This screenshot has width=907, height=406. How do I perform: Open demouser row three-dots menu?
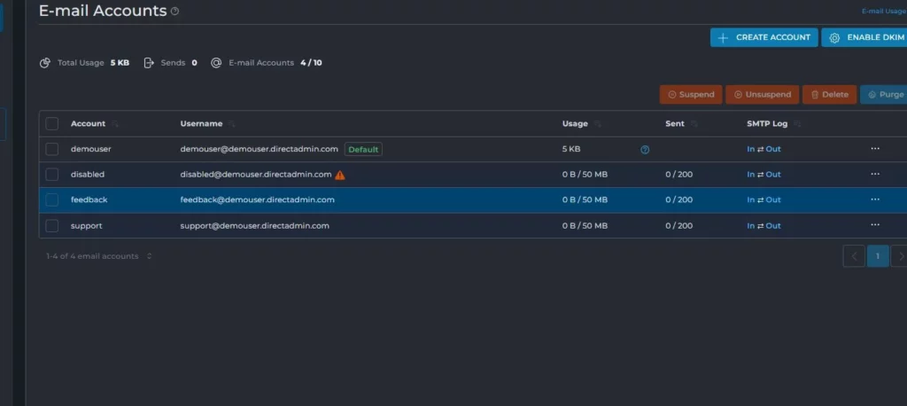click(874, 148)
